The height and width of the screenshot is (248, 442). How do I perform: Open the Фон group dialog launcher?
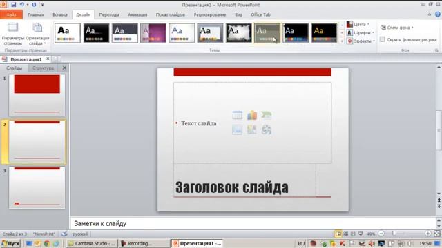436,50
